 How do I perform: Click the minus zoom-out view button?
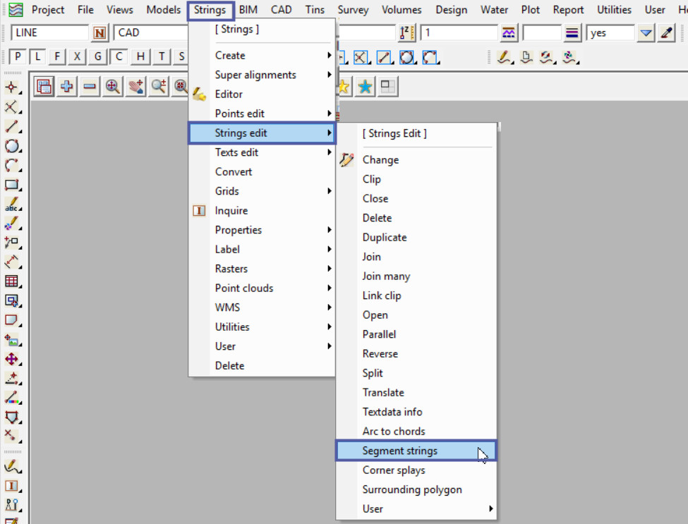90,86
